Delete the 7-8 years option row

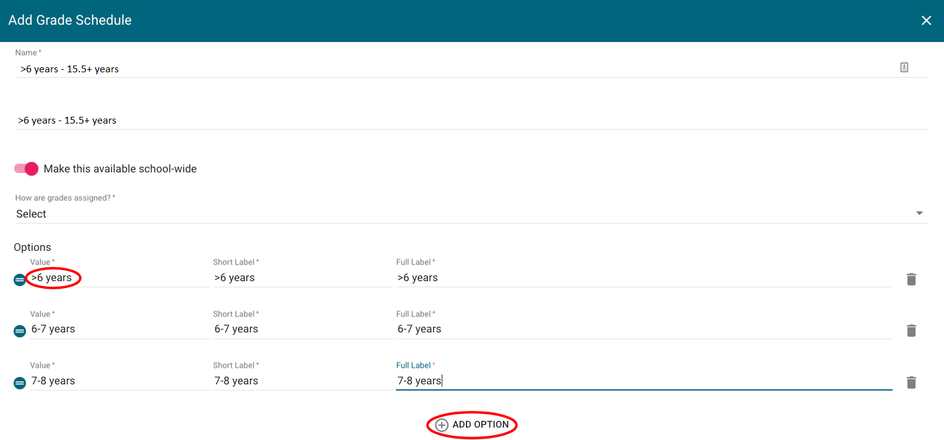[911, 383]
